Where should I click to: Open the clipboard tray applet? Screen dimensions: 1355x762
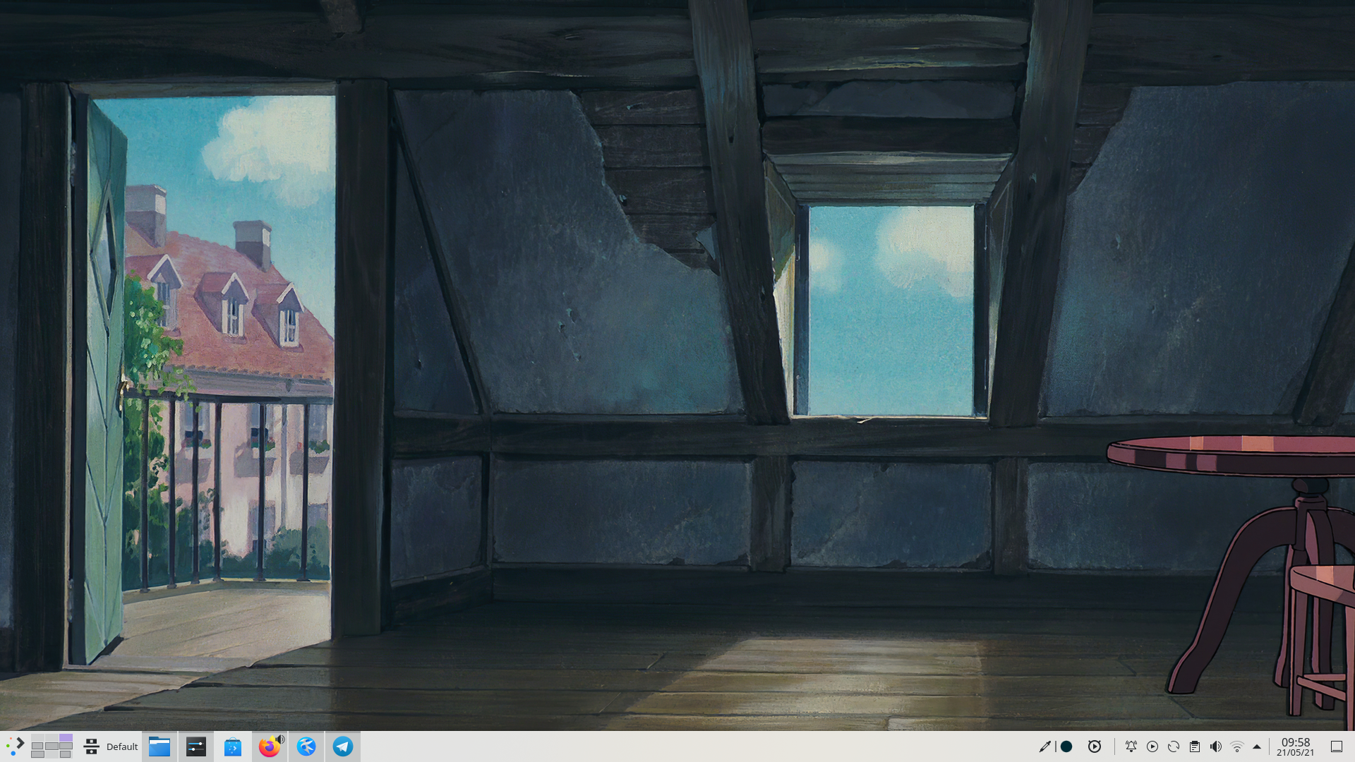pyautogui.click(x=1195, y=746)
